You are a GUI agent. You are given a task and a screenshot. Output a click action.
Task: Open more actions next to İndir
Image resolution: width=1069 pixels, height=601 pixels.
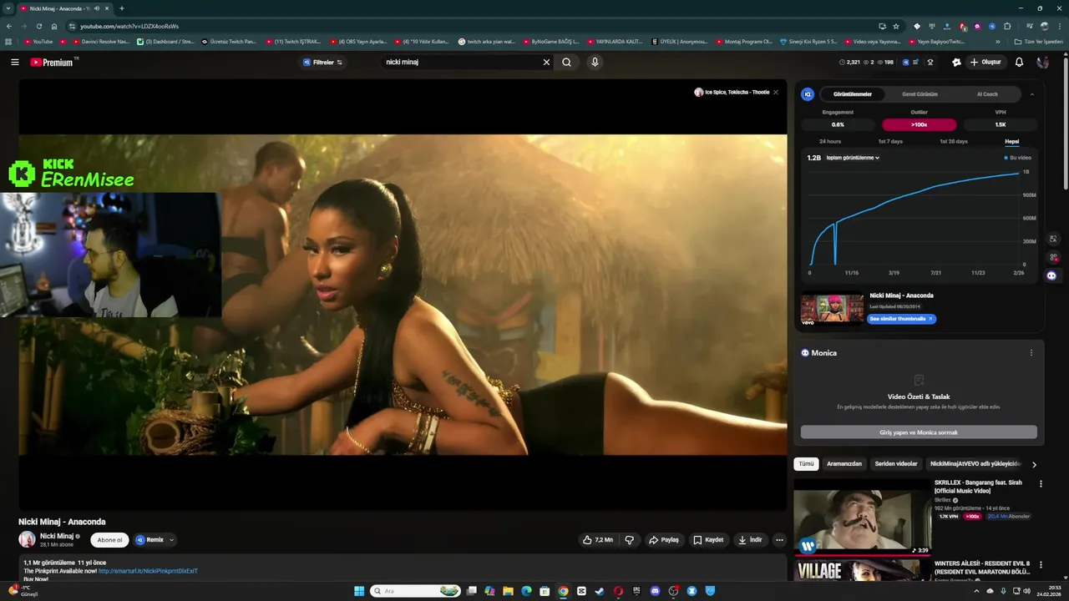(779, 540)
